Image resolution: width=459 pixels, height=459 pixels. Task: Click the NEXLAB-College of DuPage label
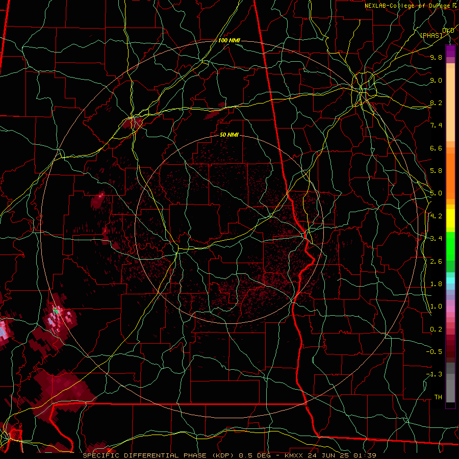point(407,6)
